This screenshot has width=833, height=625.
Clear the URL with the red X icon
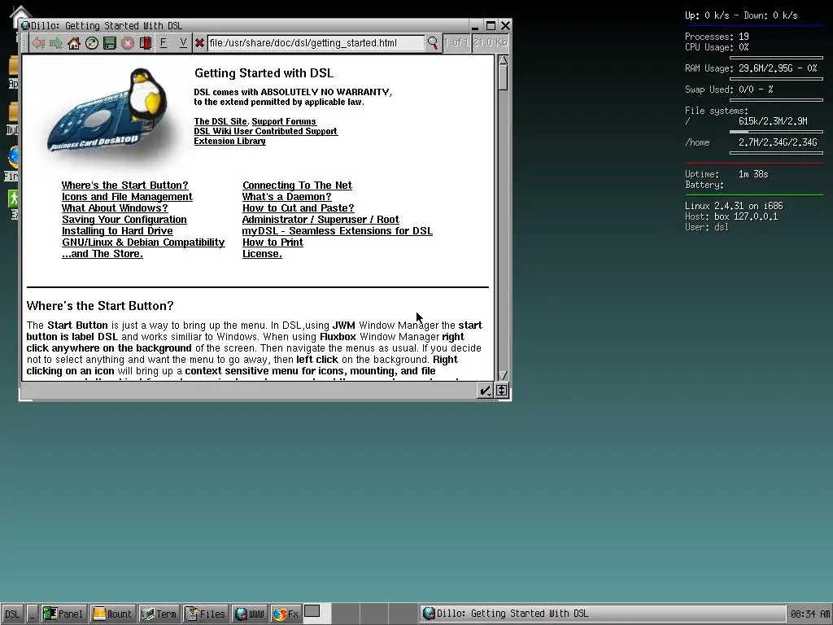click(x=200, y=43)
